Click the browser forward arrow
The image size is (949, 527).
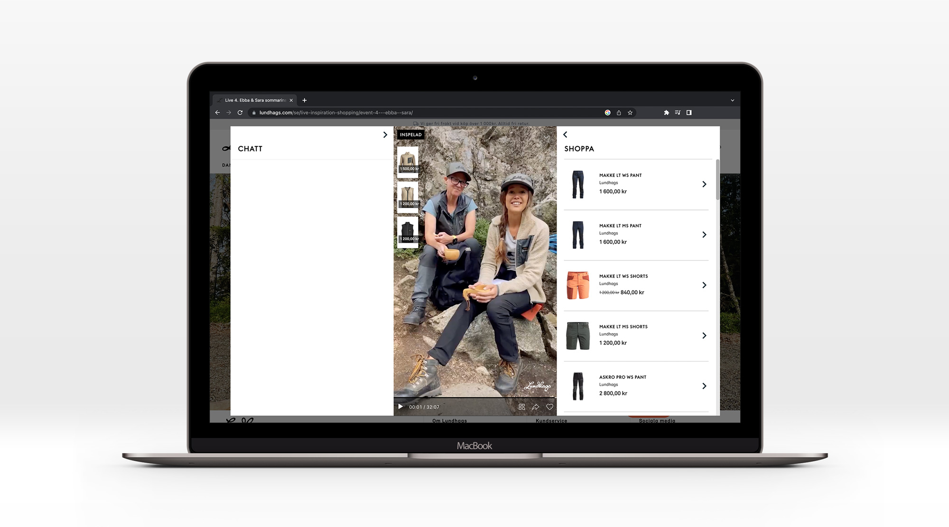point(229,113)
